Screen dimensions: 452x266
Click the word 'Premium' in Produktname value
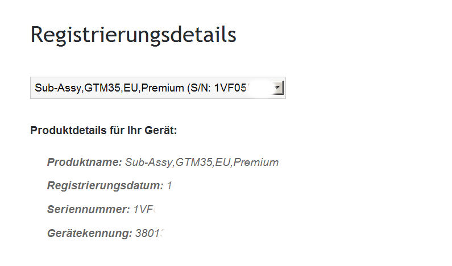click(256, 163)
